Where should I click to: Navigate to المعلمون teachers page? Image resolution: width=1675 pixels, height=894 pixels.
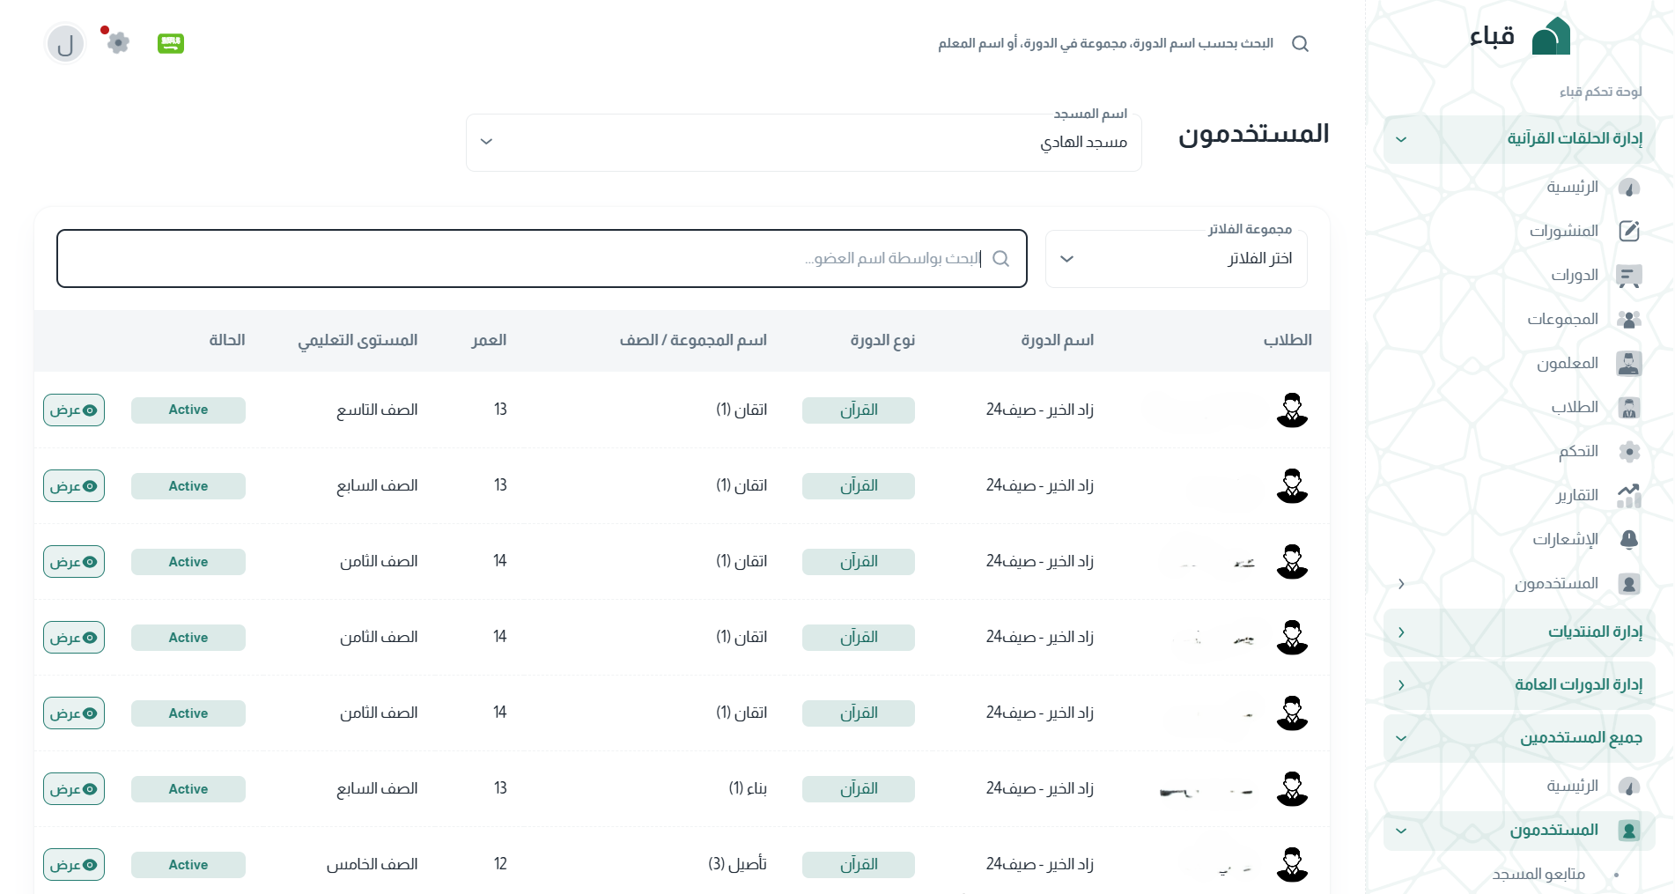[x=1567, y=363]
